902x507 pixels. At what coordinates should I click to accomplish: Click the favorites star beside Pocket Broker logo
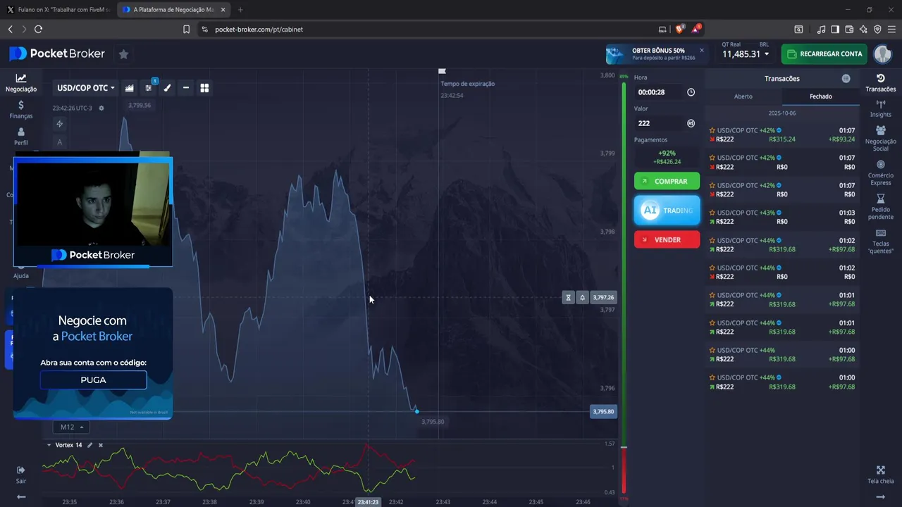(123, 54)
